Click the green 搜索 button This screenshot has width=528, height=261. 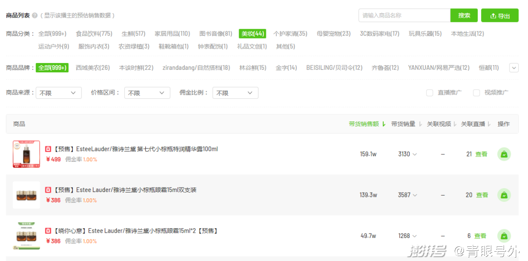pos(464,16)
